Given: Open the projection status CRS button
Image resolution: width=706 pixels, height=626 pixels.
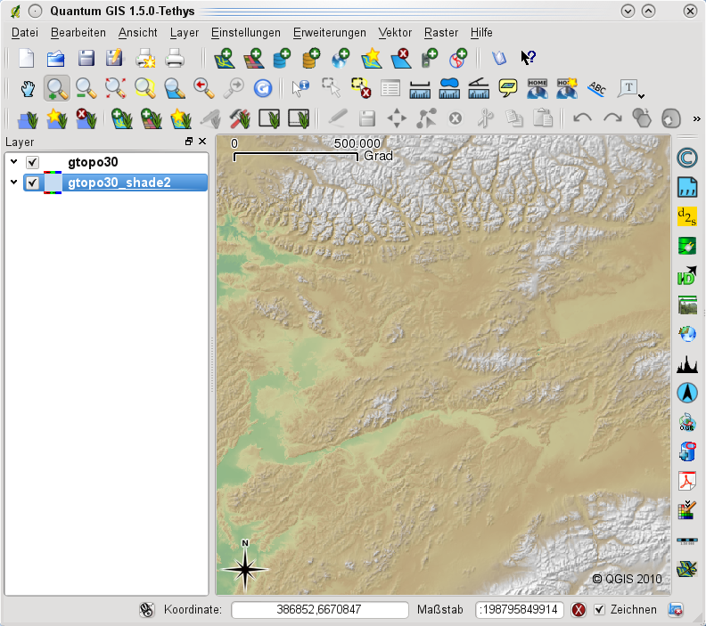Looking at the screenshot, I should point(676,610).
